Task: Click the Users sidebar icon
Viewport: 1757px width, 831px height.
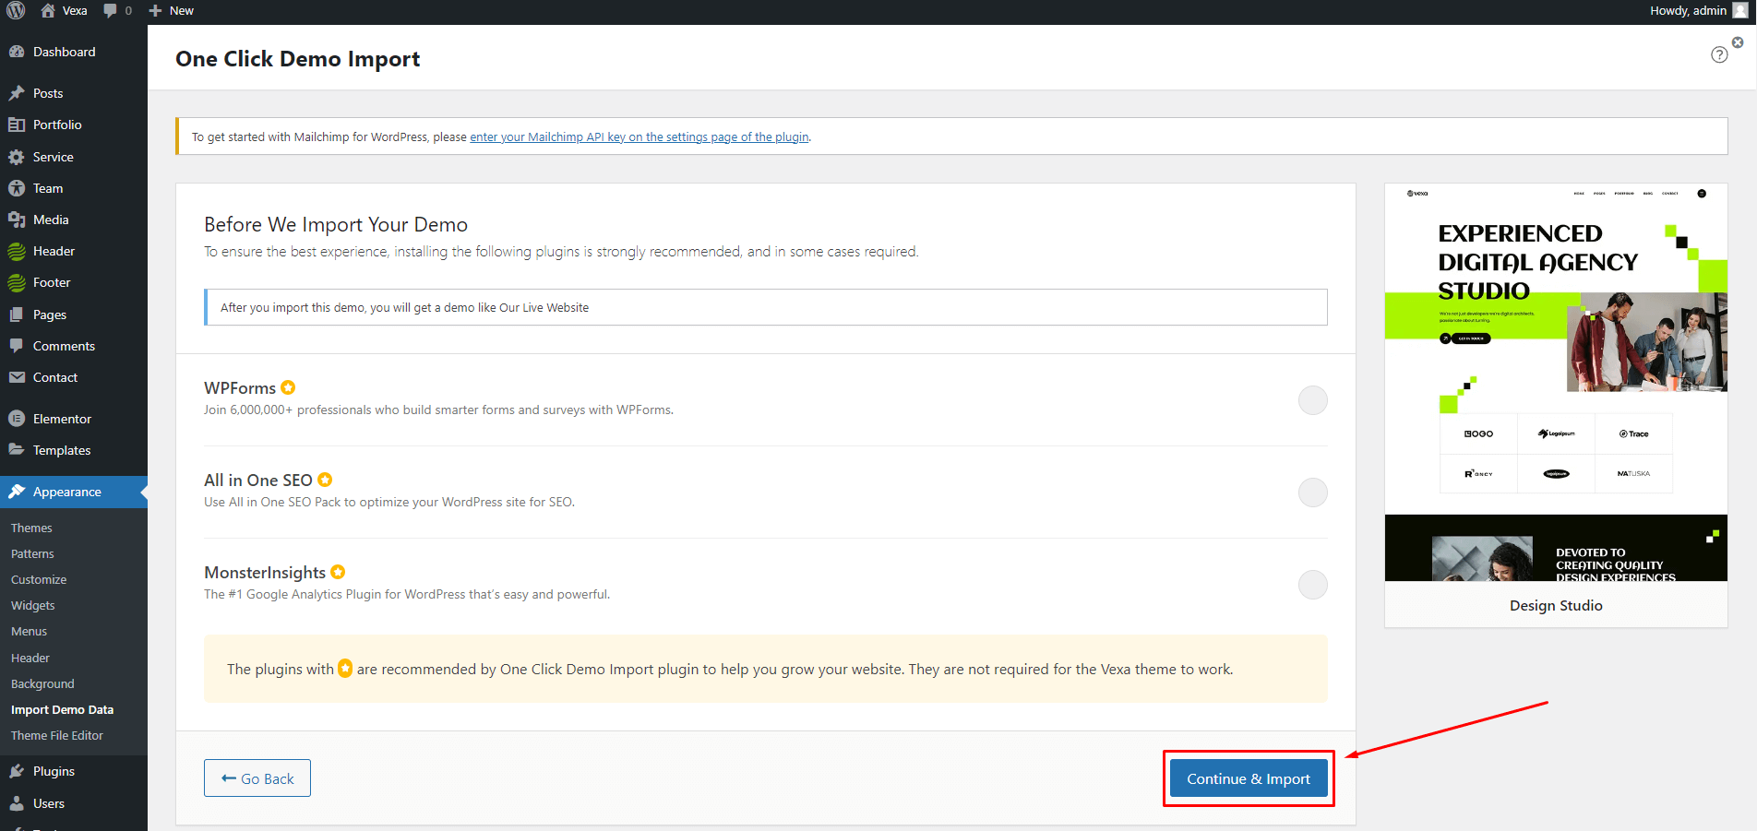Action: (17, 803)
